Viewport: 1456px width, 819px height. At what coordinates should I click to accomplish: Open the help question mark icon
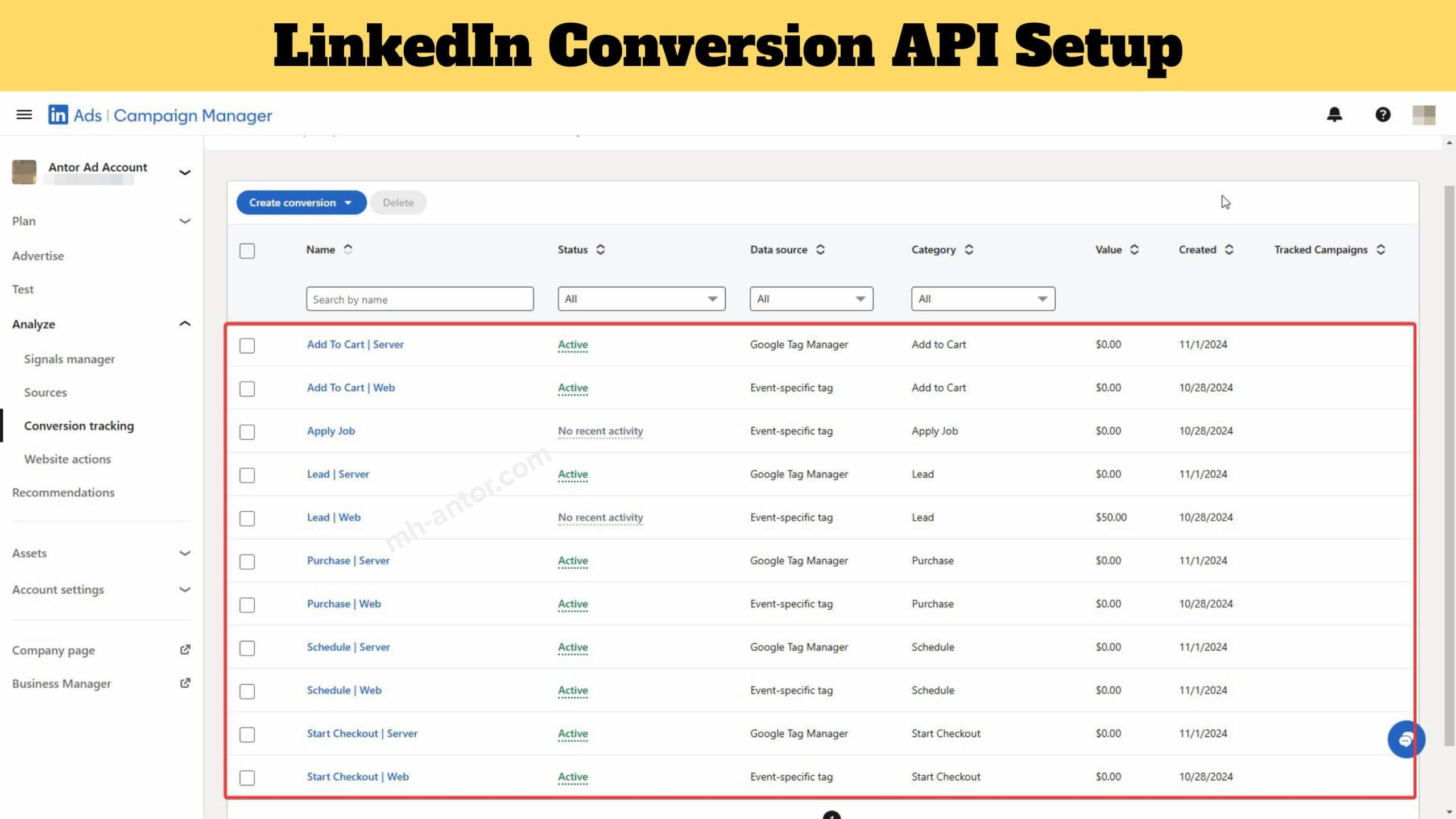click(1383, 115)
